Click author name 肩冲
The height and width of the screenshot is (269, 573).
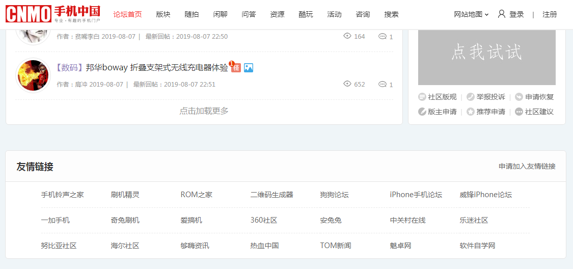81,85
